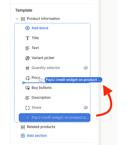127x145 pixels.
Task: Select the Description block
Action: point(41,98)
